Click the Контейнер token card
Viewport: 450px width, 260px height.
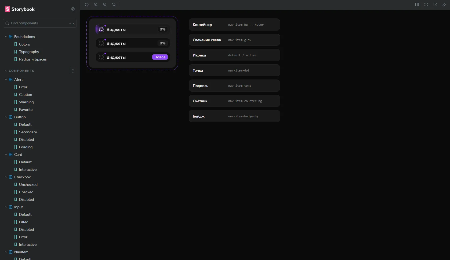234,25
